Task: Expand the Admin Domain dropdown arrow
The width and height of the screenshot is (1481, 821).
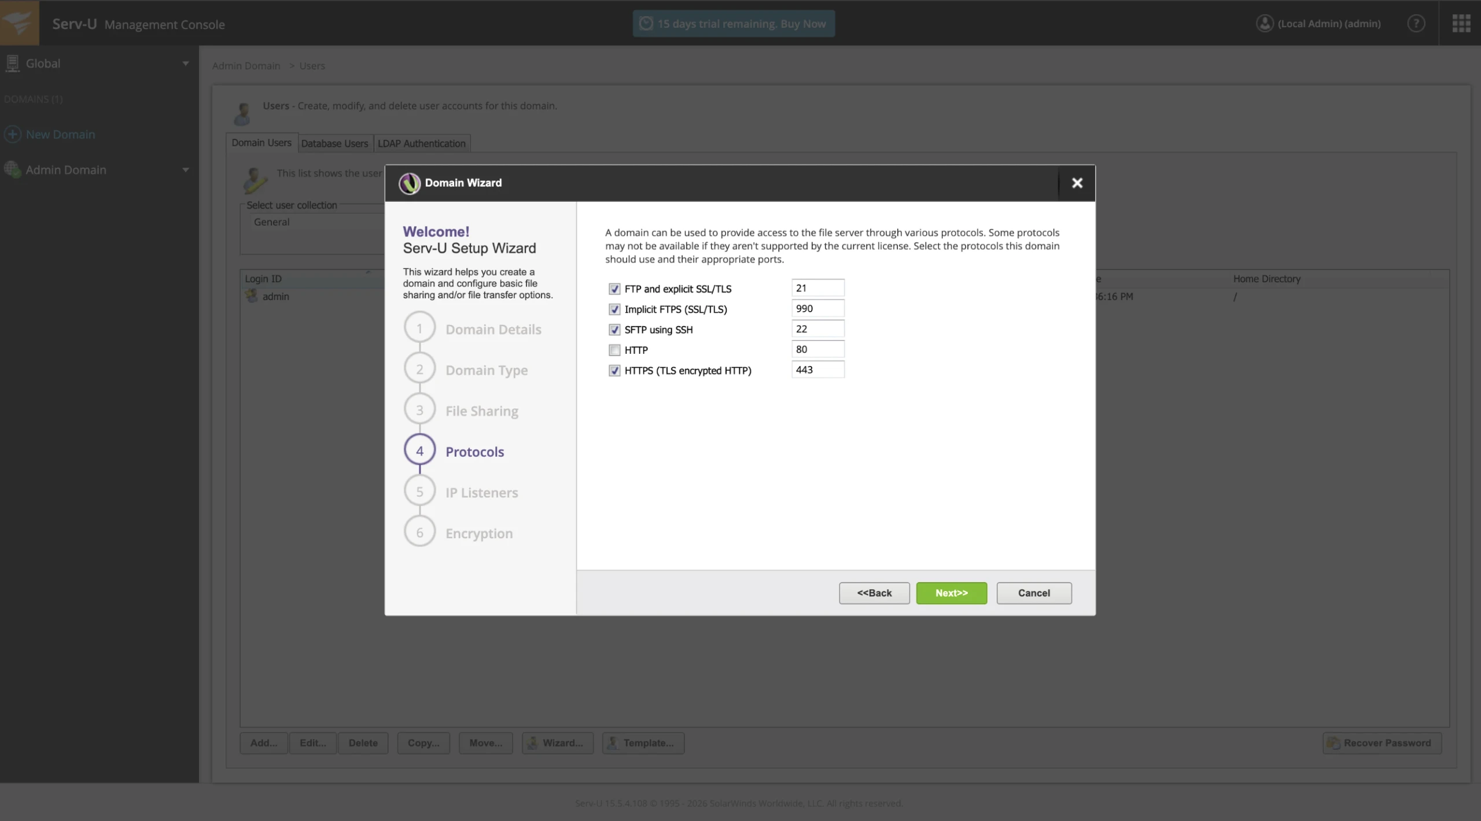Action: [x=185, y=170]
